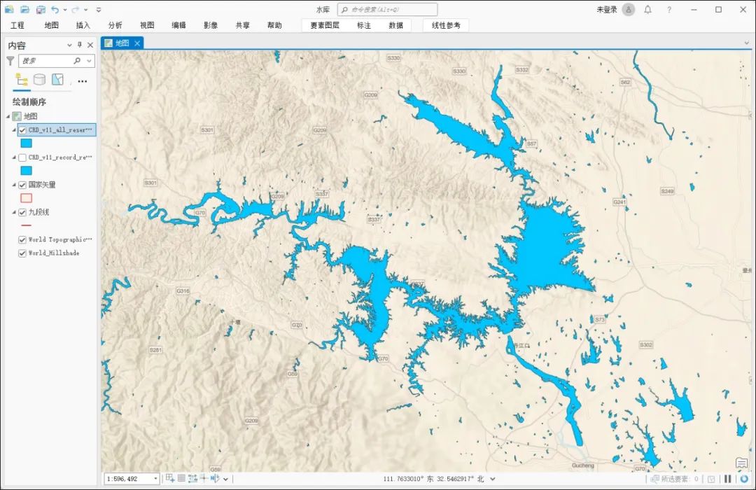Refresh the map view
Image resolution: width=756 pixels, height=490 pixels.
pos(744,479)
